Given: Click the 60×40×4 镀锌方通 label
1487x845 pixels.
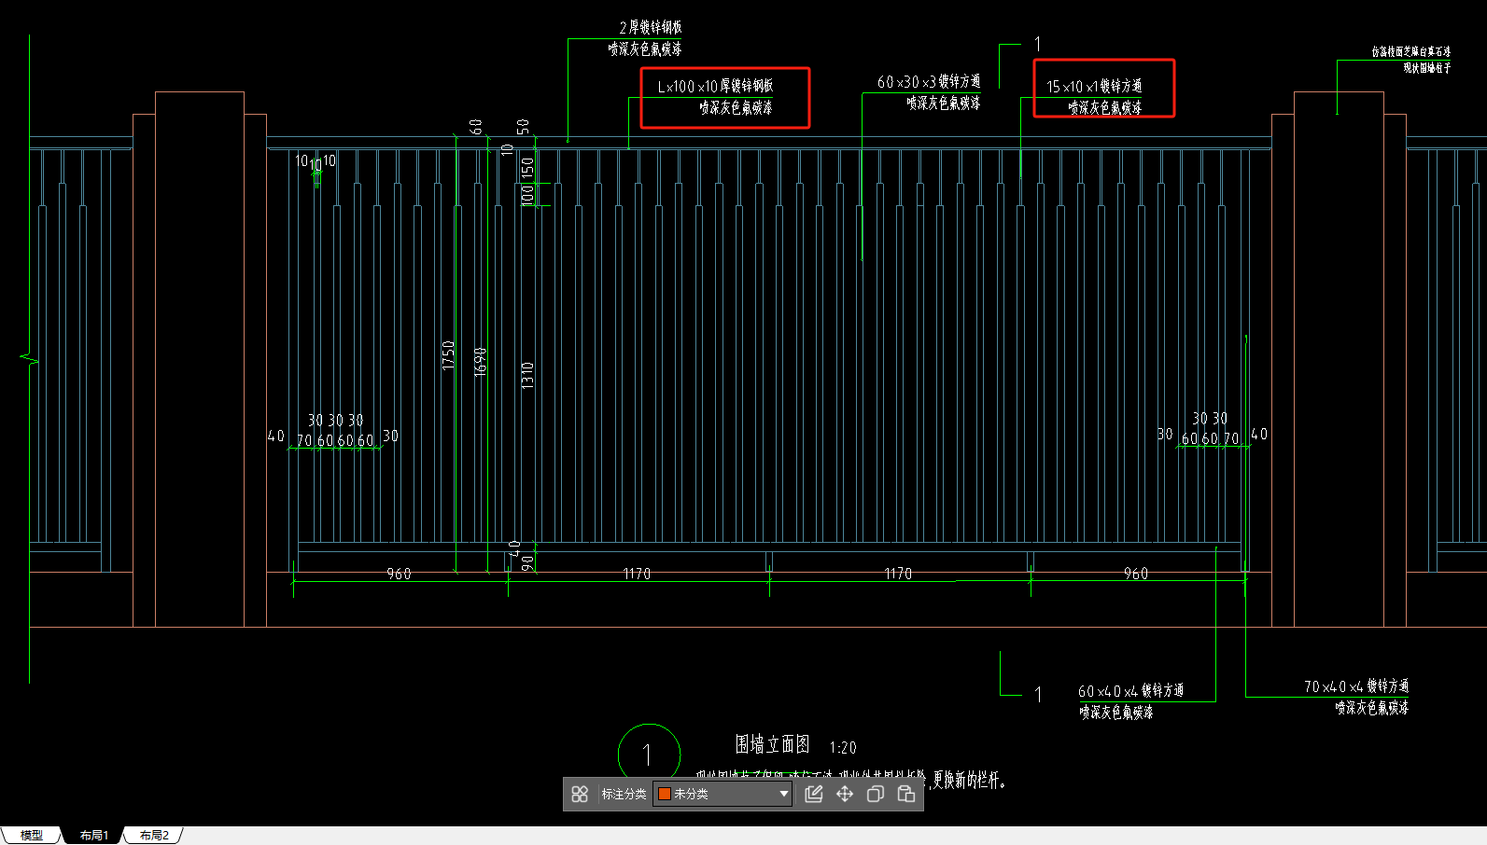Looking at the screenshot, I should point(1130,691).
